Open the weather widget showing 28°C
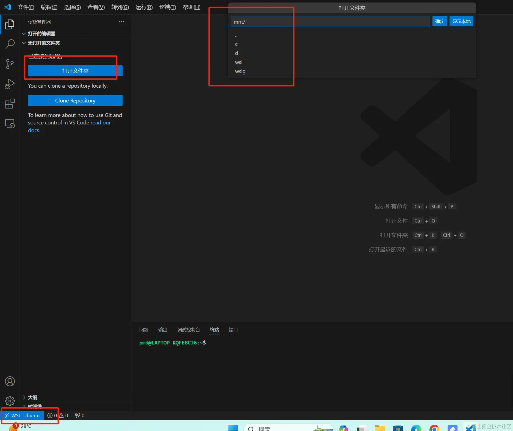The width and height of the screenshot is (513, 431). coord(20,427)
